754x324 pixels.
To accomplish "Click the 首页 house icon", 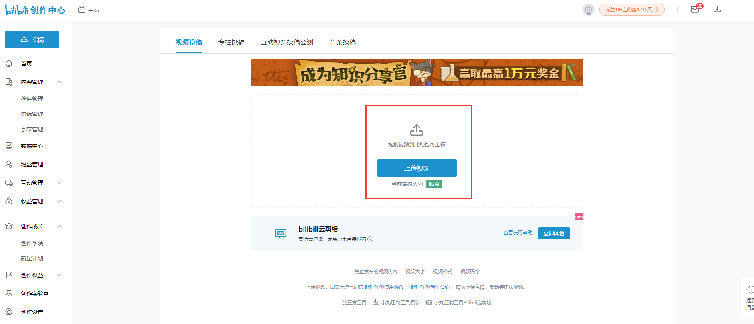I will click(9, 64).
